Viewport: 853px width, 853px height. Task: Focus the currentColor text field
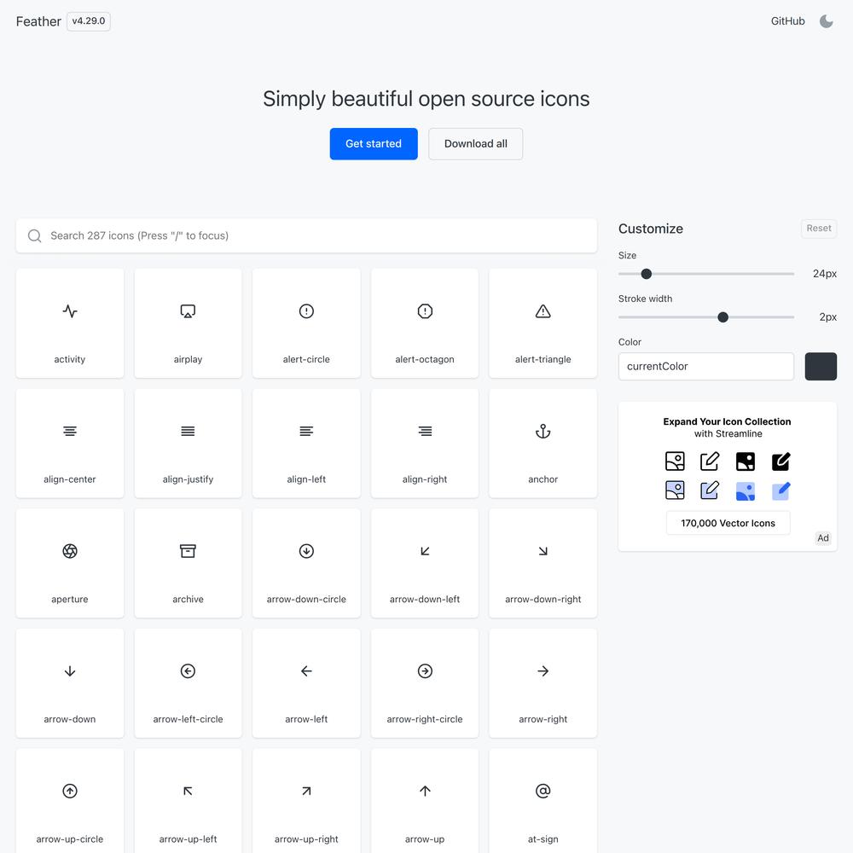pyautogui.click(x=705, y=366)
